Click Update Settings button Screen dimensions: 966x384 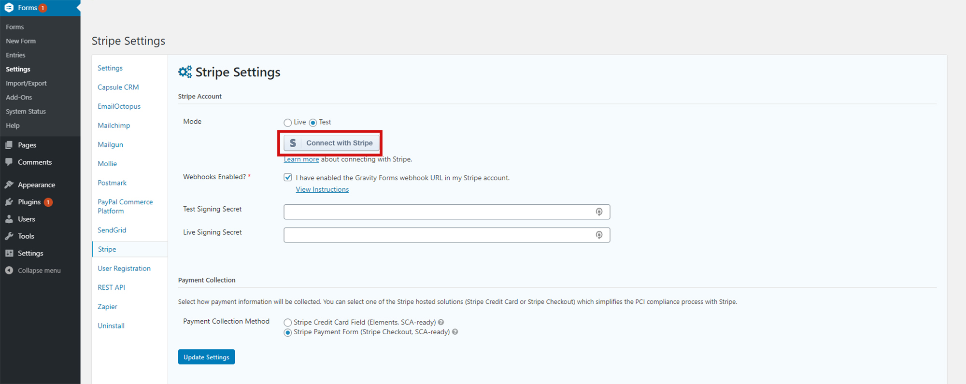(x=206, y=357)
